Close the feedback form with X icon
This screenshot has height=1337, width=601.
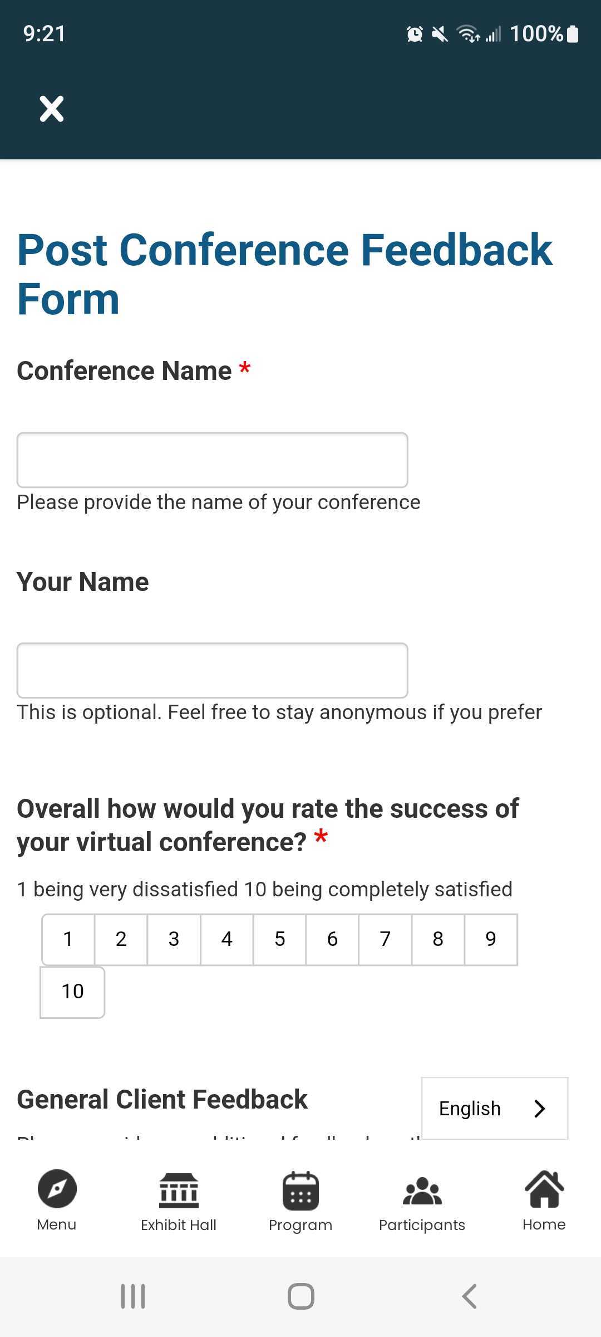coord(52,109)
